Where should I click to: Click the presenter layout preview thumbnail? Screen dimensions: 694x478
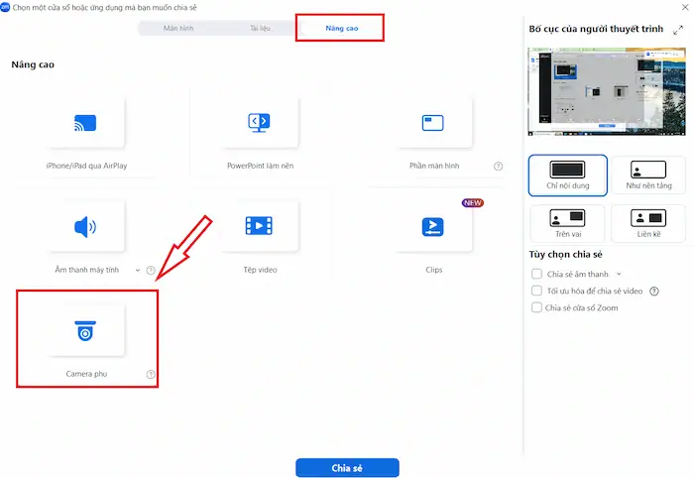coord(607,91)
